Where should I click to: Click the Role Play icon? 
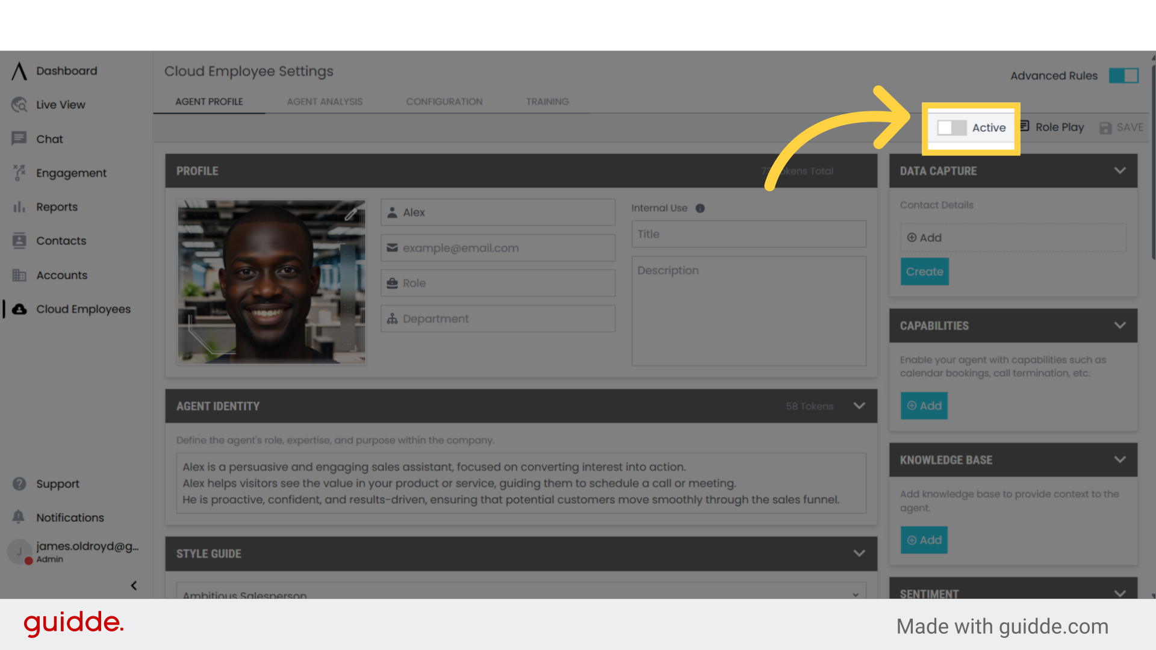point(1024,126)
